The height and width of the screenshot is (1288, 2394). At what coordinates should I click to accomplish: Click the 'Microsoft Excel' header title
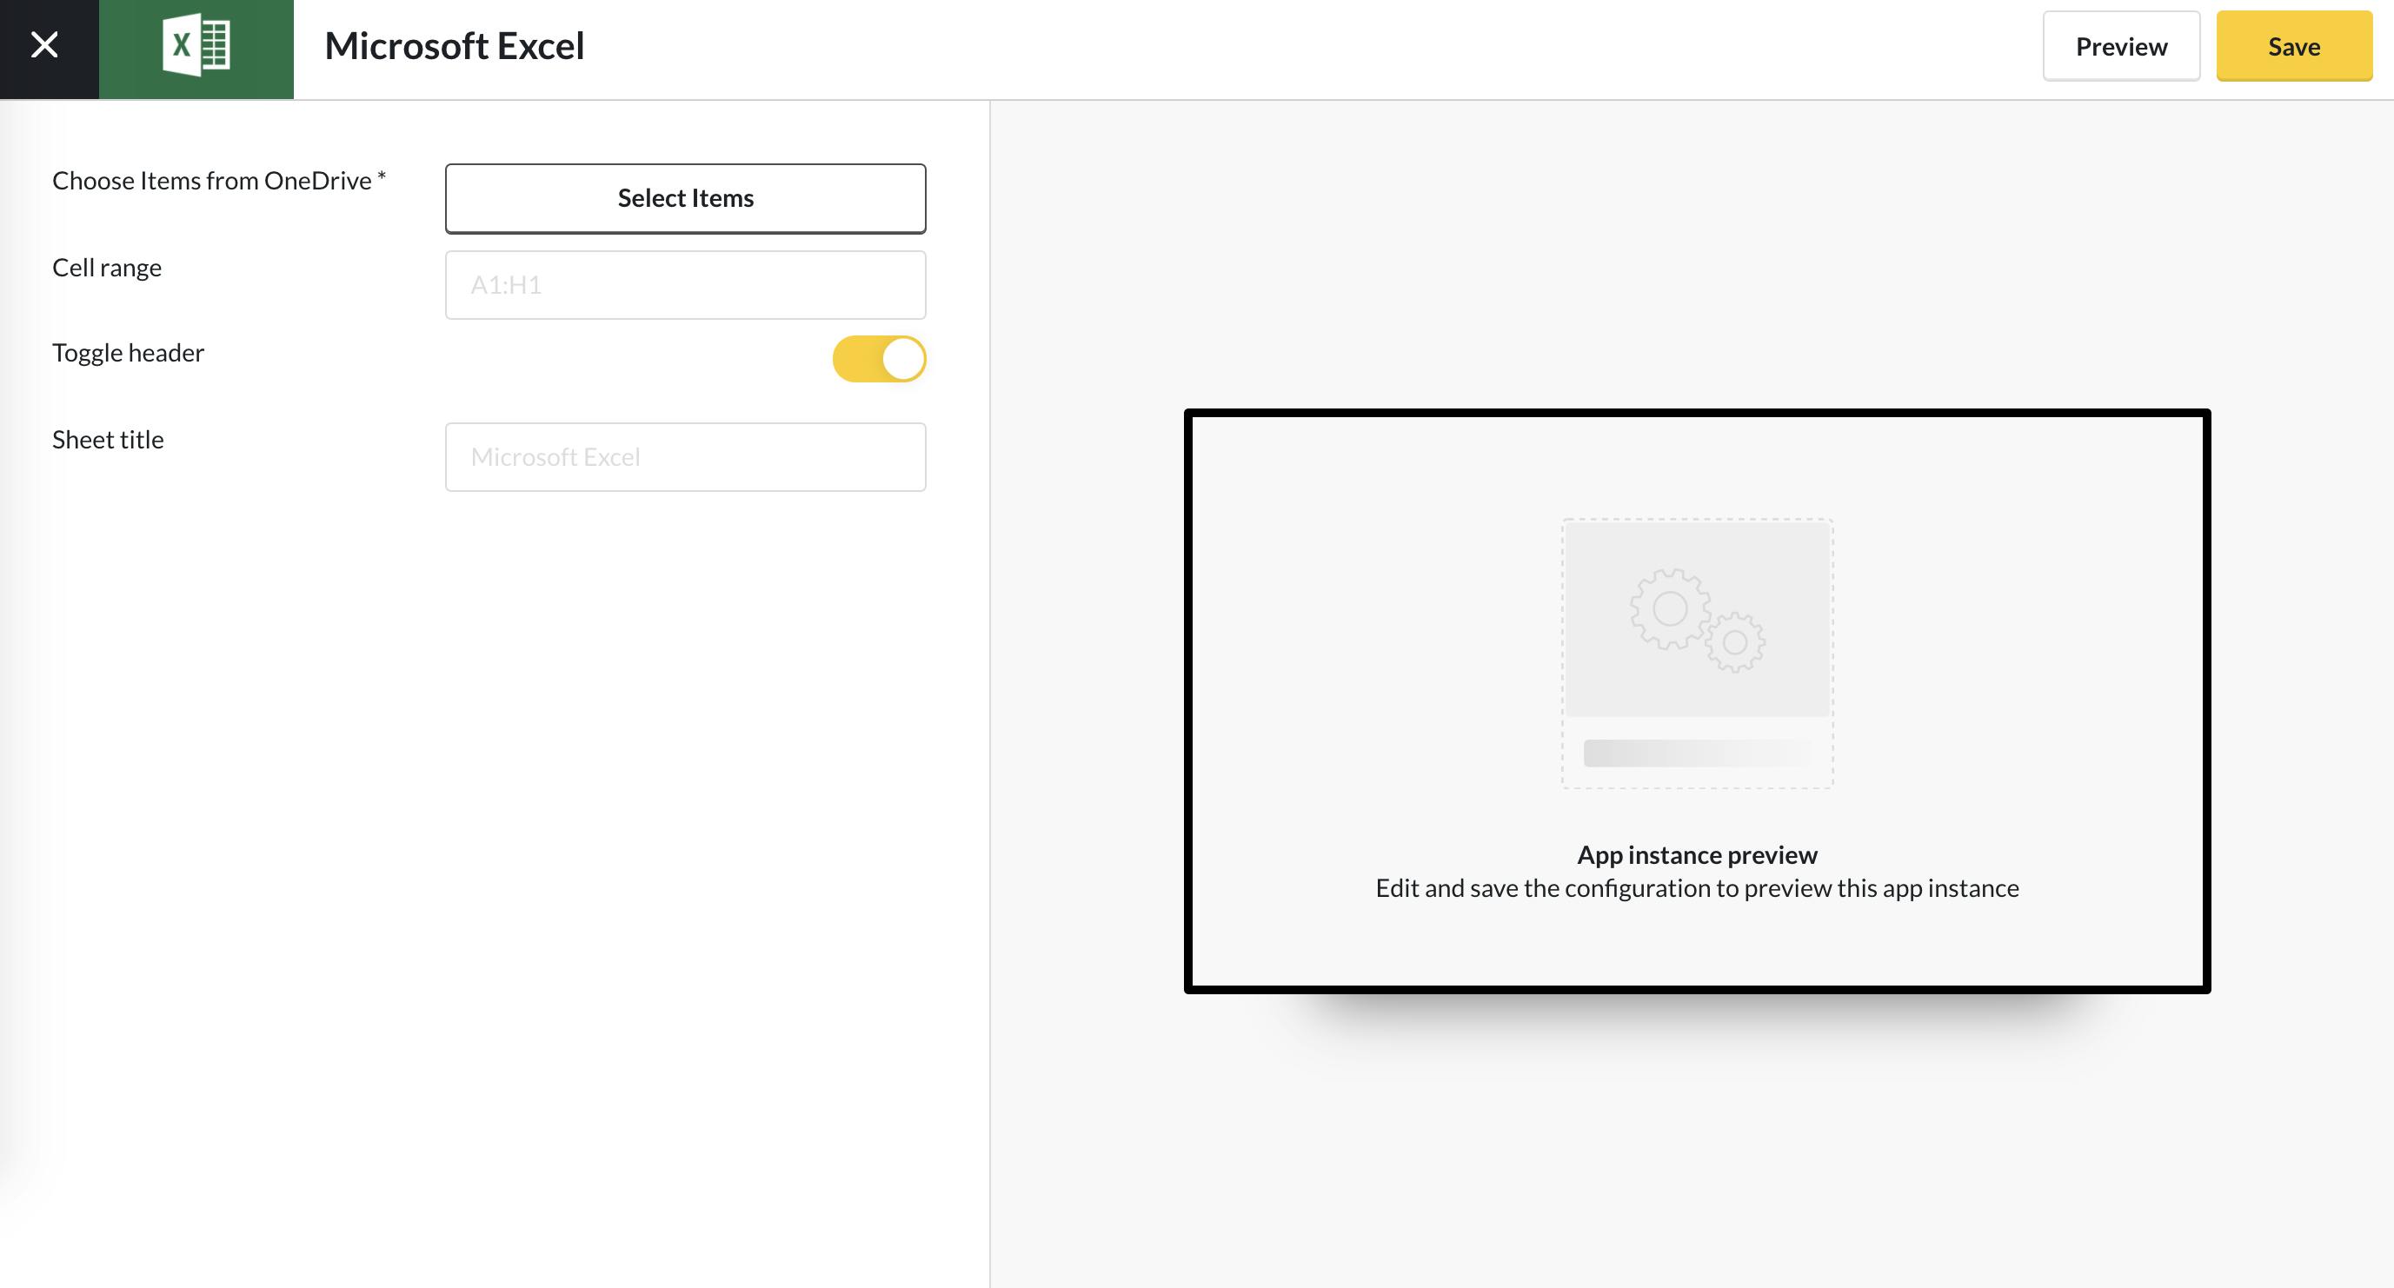(455, 46)
